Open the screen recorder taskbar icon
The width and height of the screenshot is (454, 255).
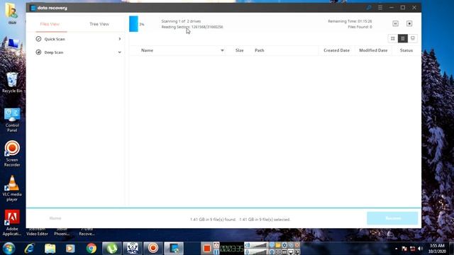coord(153,249)
